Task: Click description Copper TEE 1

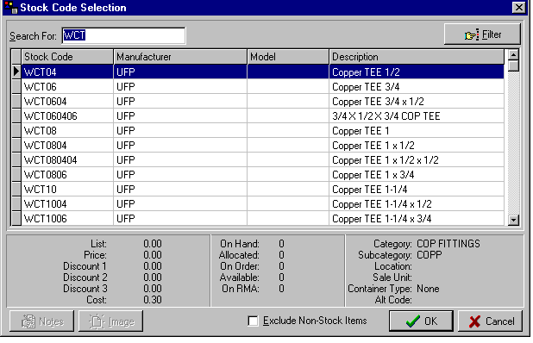Action: tap(361, 130)
